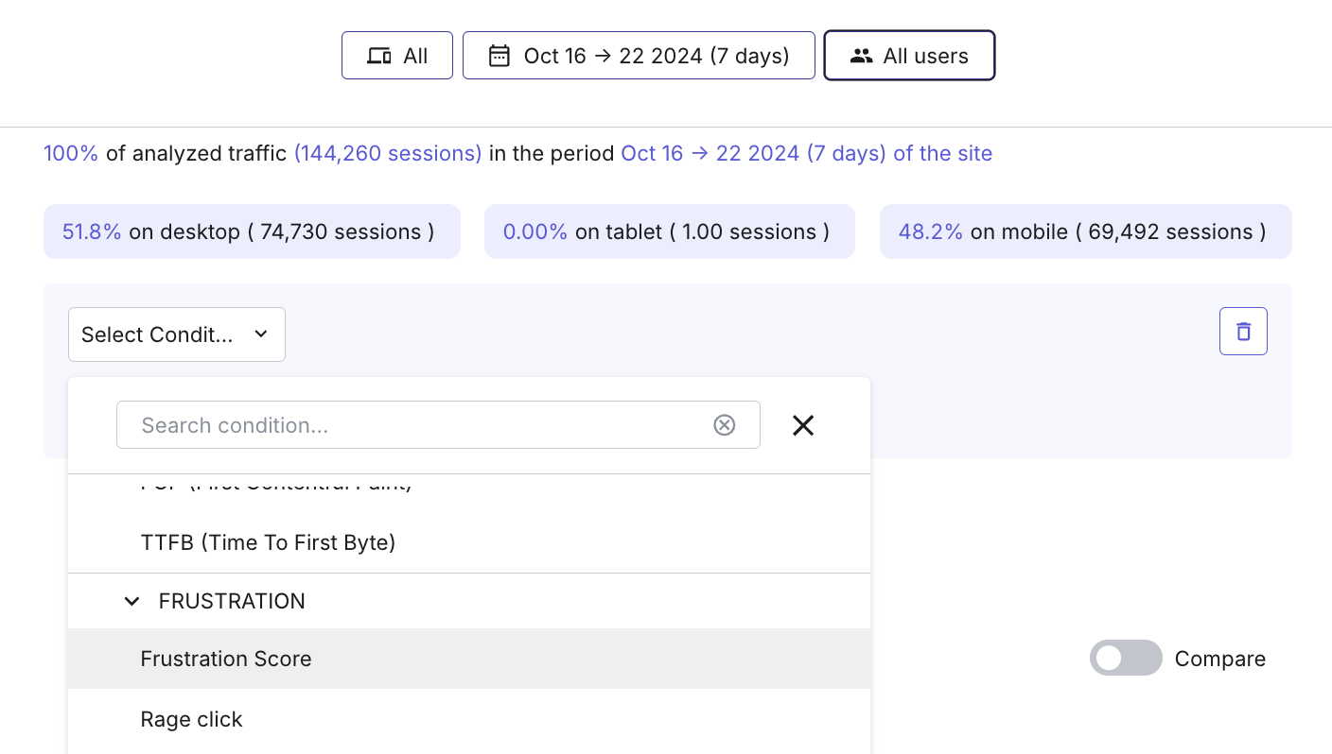Click the All users filter button
Viewport: 1332px width, 754px height.
click(x=909, y=56)
